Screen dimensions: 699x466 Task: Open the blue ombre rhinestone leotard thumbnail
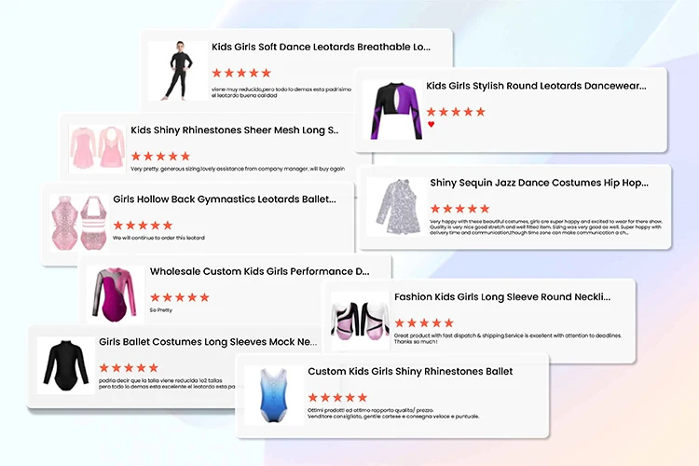click(x=274, y=395)
